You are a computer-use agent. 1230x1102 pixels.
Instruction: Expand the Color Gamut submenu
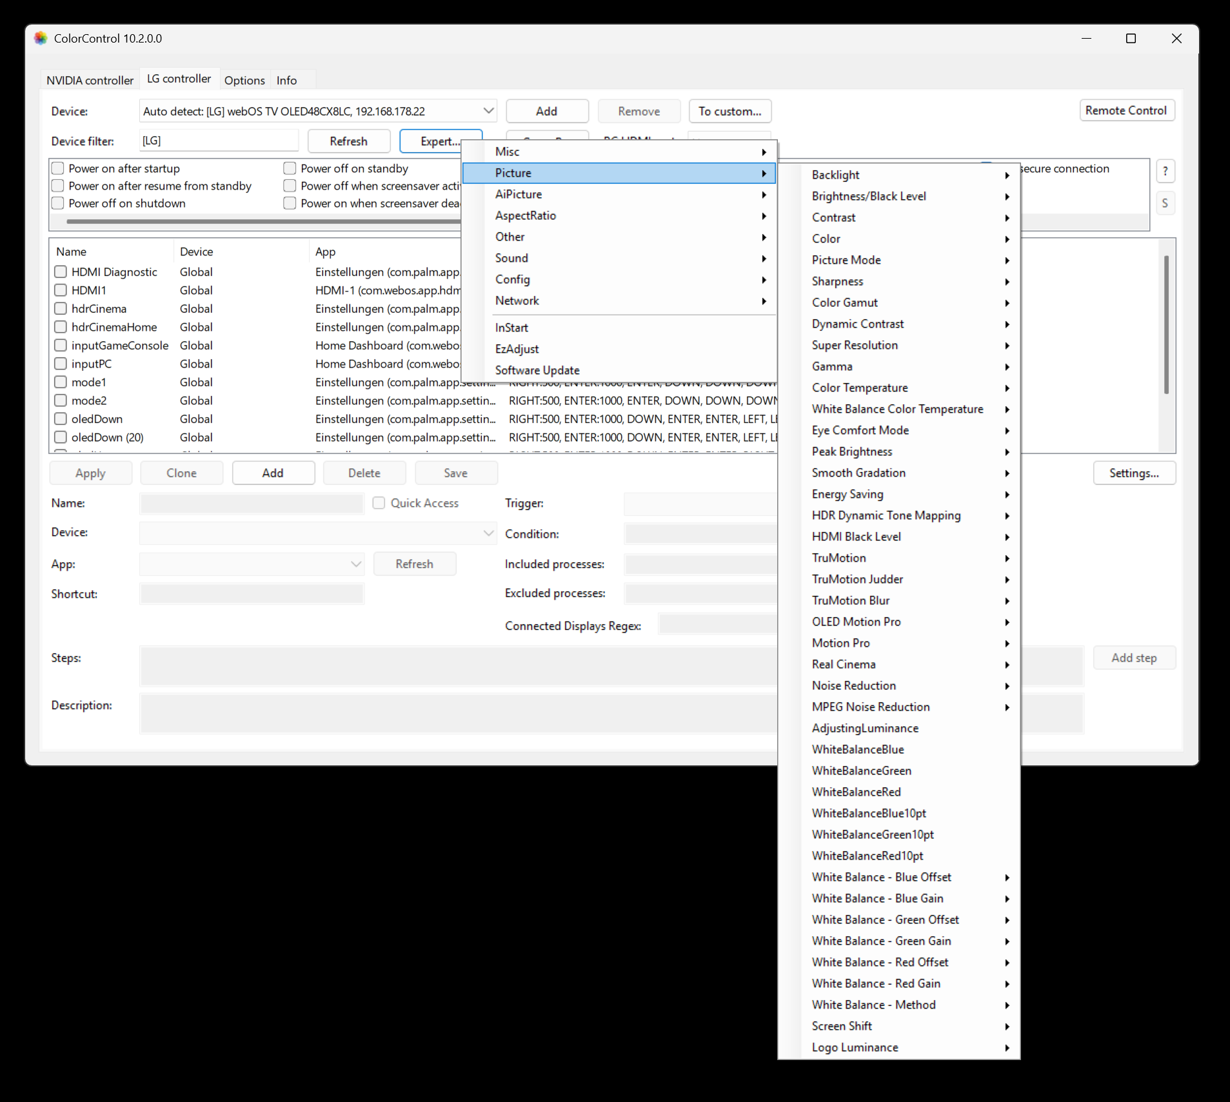[x=899, y=302]
